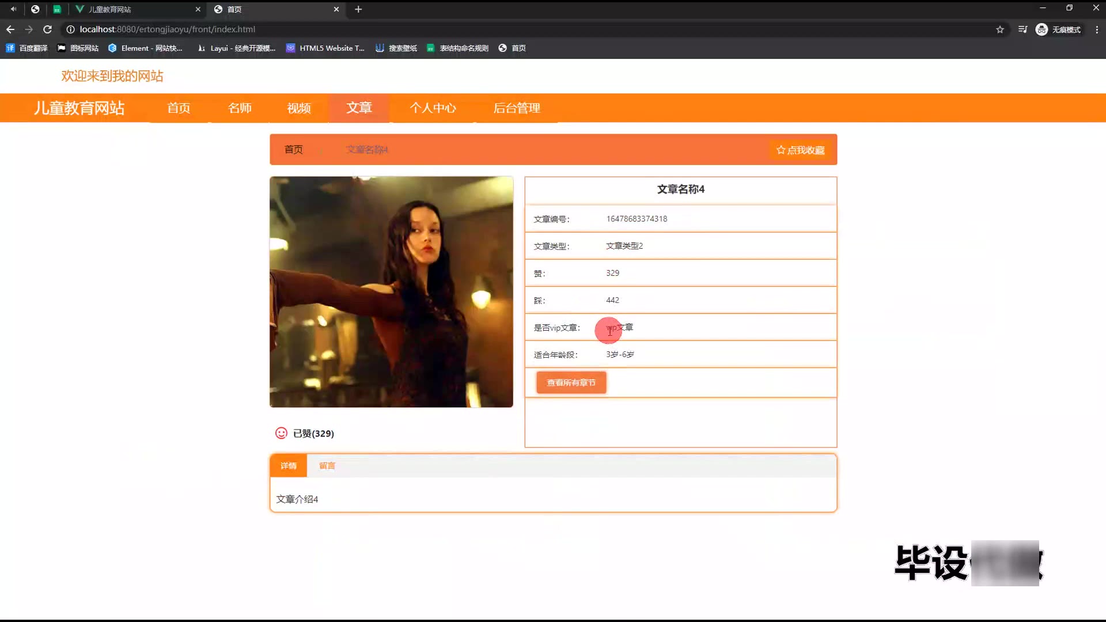Screen dimensions: 1106x622
Task: Open the Chrome three-dot menu
Action: pos(1097,29)
